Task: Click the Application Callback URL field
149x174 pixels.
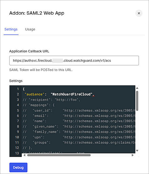Action: click(x=74, y=61)
